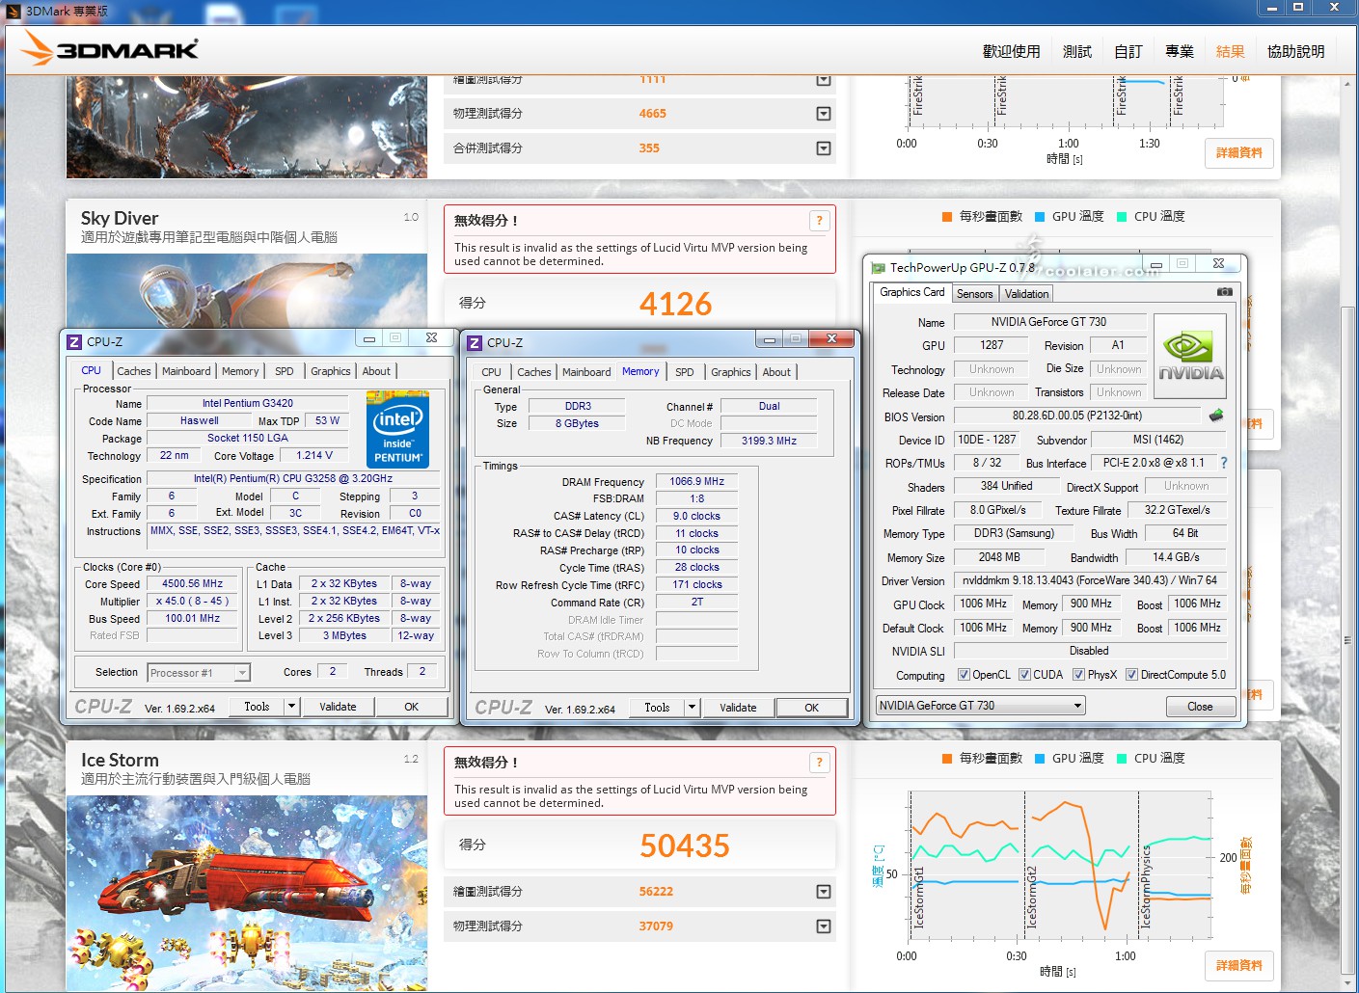Click the blue GPU 溫度 legend swatch in Ice Storm
The height and width of the screenshot is (993, 1359).
point(1040,759)
